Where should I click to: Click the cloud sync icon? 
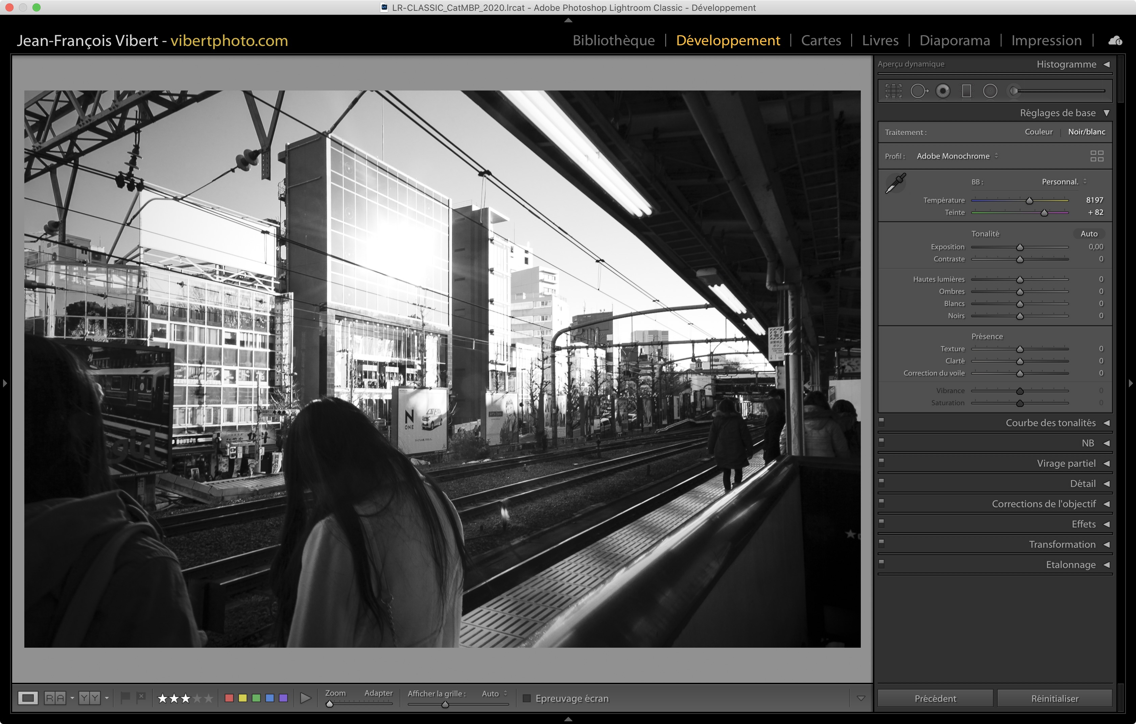click(1115, 41)
